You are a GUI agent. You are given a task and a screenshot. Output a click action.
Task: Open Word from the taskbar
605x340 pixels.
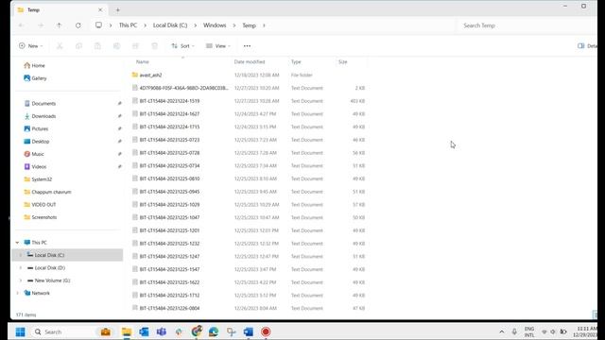tap(249, 331)
